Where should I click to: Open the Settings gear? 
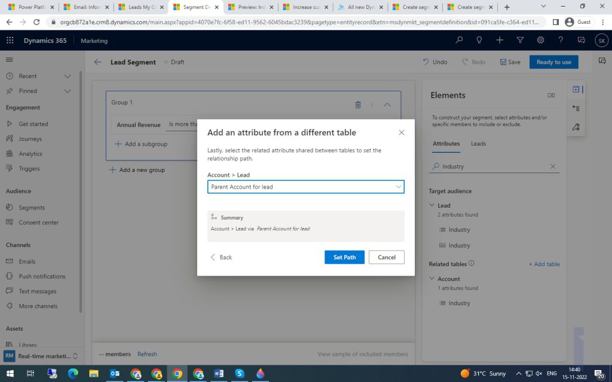[540, 41]
